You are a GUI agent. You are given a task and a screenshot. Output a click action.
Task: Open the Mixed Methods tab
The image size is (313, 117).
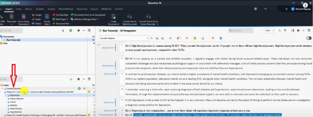click(66, 9)
